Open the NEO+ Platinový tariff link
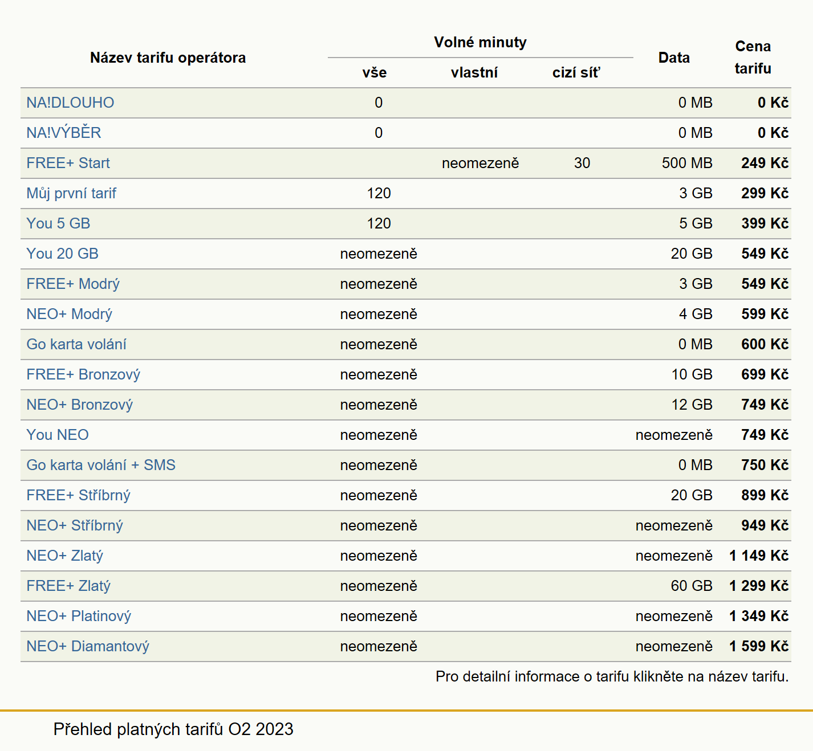This screenshot has width=813, height=751. (79, 616)
